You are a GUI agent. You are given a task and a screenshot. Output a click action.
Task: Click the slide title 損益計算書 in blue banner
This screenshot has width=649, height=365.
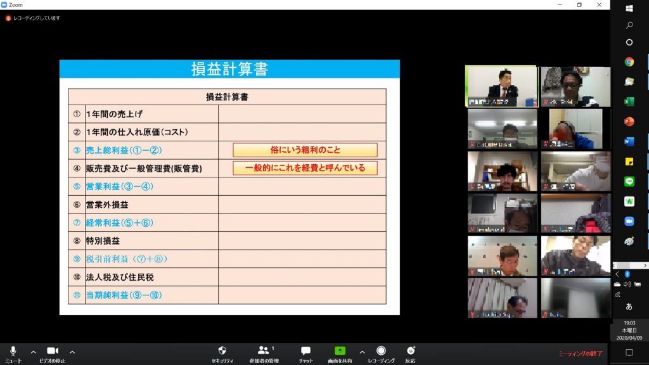coord(229,69)
